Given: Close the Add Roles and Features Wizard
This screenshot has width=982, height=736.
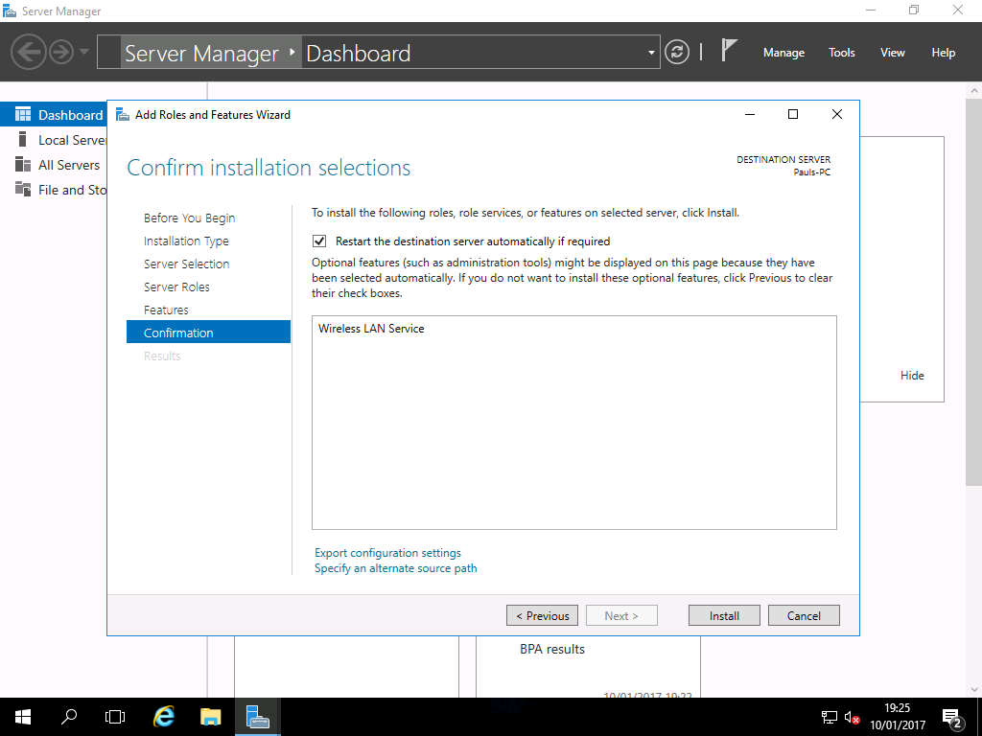Looking at the screenshot, I should 836,114.
